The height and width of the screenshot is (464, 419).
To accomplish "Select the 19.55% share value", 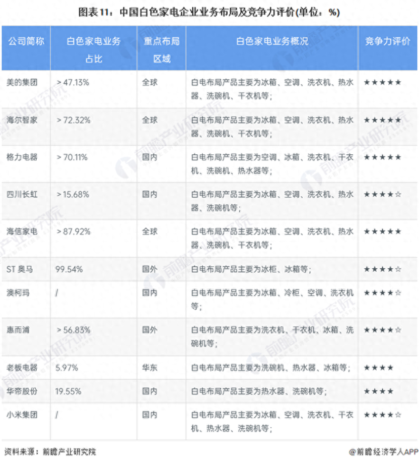I will coord(68,391).
